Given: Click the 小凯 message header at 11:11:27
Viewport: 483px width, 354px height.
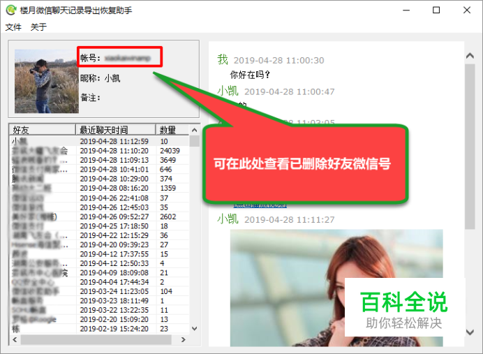Looking at the screenshot, I should click(276, 219).
